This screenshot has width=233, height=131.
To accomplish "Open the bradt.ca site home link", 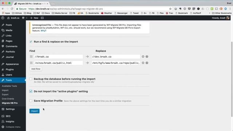I will 13,18.
